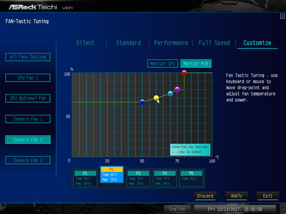Viewport: 286px width, 214px height.
Task: Select the P5 point box
Action: [x=191, y=178]
